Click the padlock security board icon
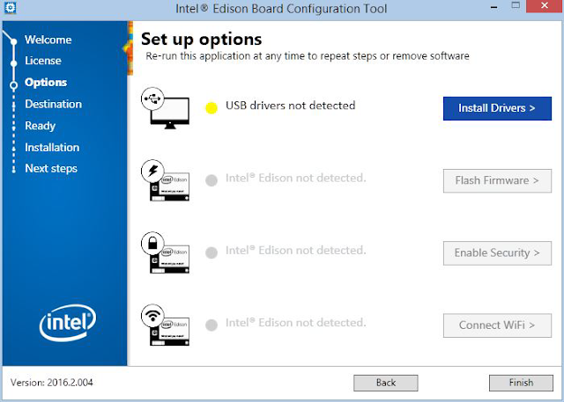The image size is (564, 402). click(166, 252)
